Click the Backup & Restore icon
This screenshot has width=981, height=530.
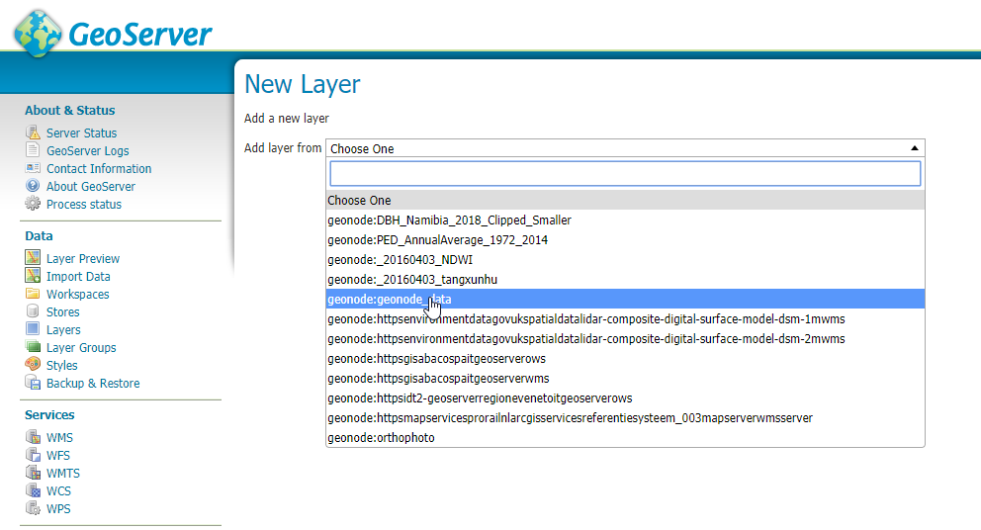pos(33,383)
